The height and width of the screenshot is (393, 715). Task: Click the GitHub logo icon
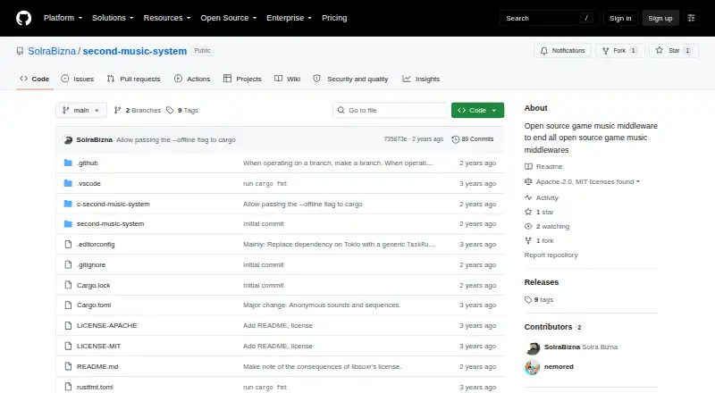click(x=24, y=18)
